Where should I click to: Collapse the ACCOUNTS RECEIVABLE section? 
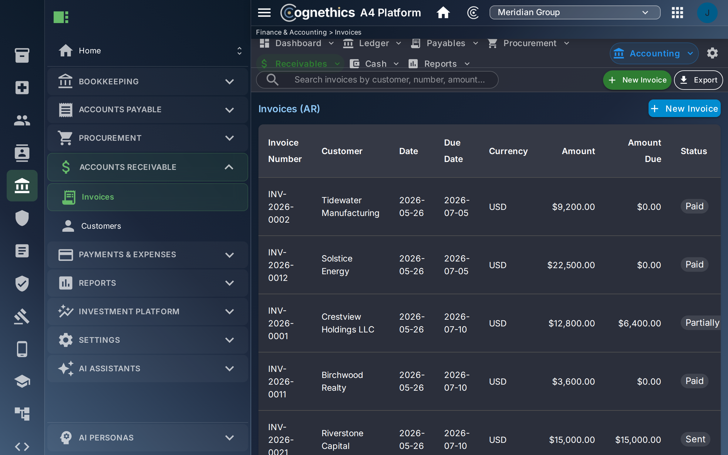point(147,167)
